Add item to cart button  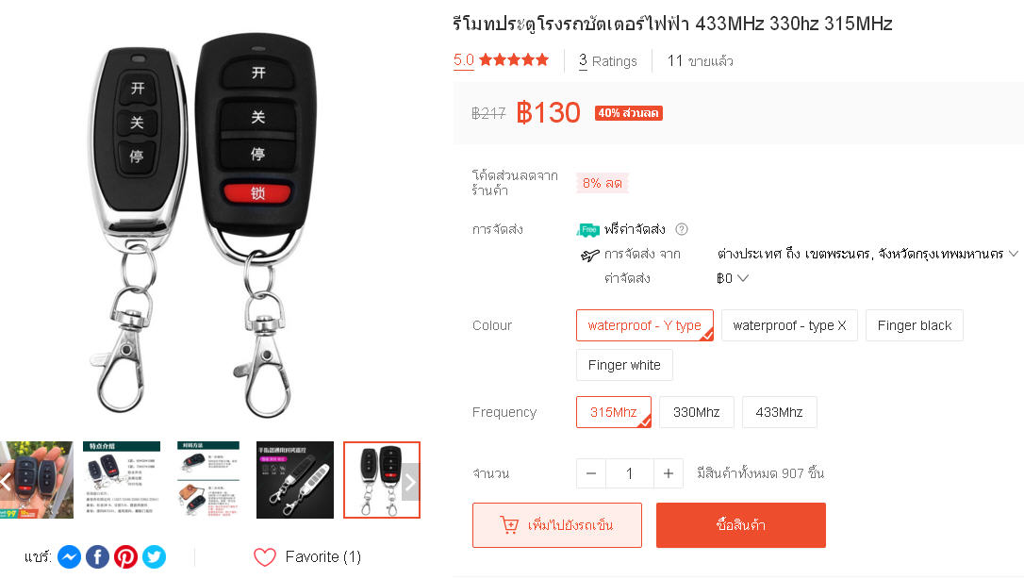(x=557, y=525)
